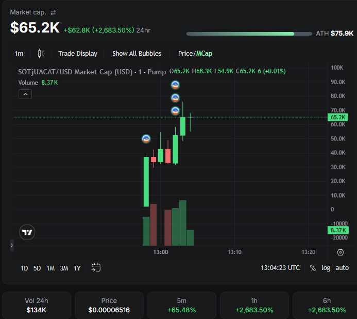Screen dimensions: 357x319
Task: Expand the side panel with the arrow
Action: coord(12,245)
